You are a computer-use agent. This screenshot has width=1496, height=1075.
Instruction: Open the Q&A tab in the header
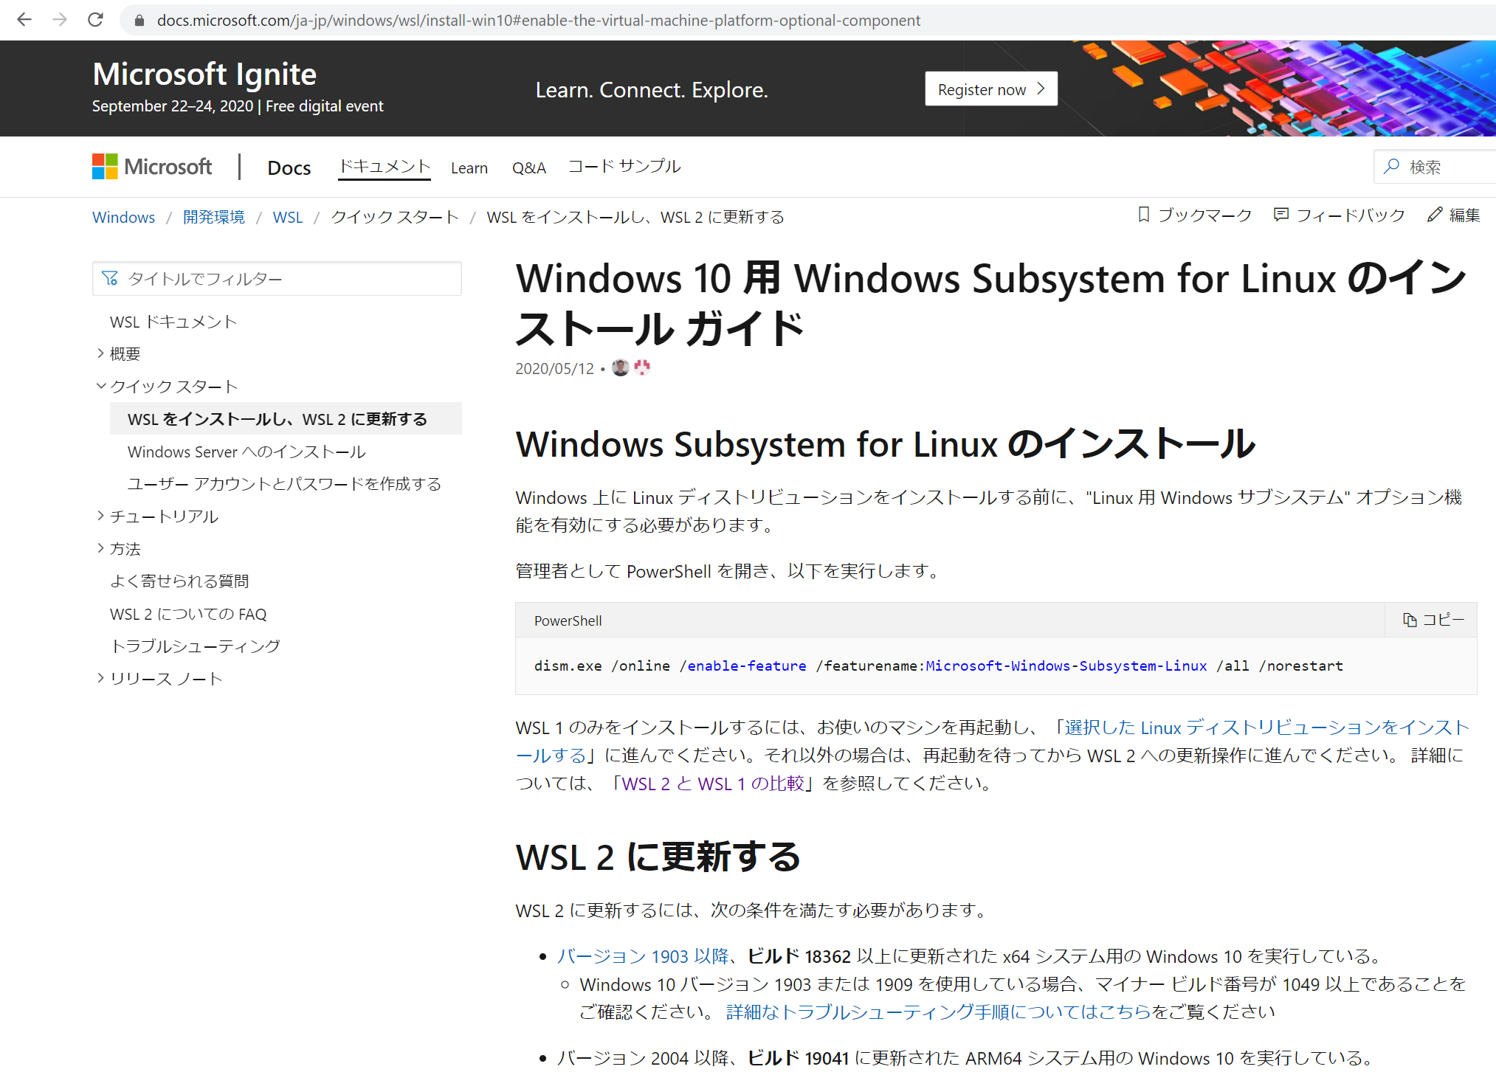click(528, 168)
